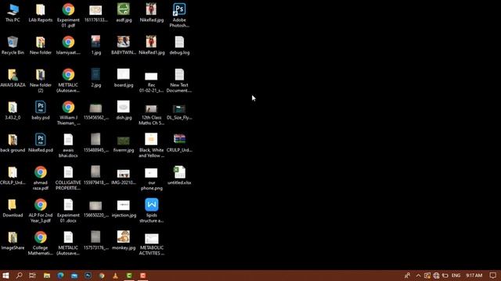501x281 pixels.
Task: Open the 9:17 AM clock calendar
Action: coord(474,276)
